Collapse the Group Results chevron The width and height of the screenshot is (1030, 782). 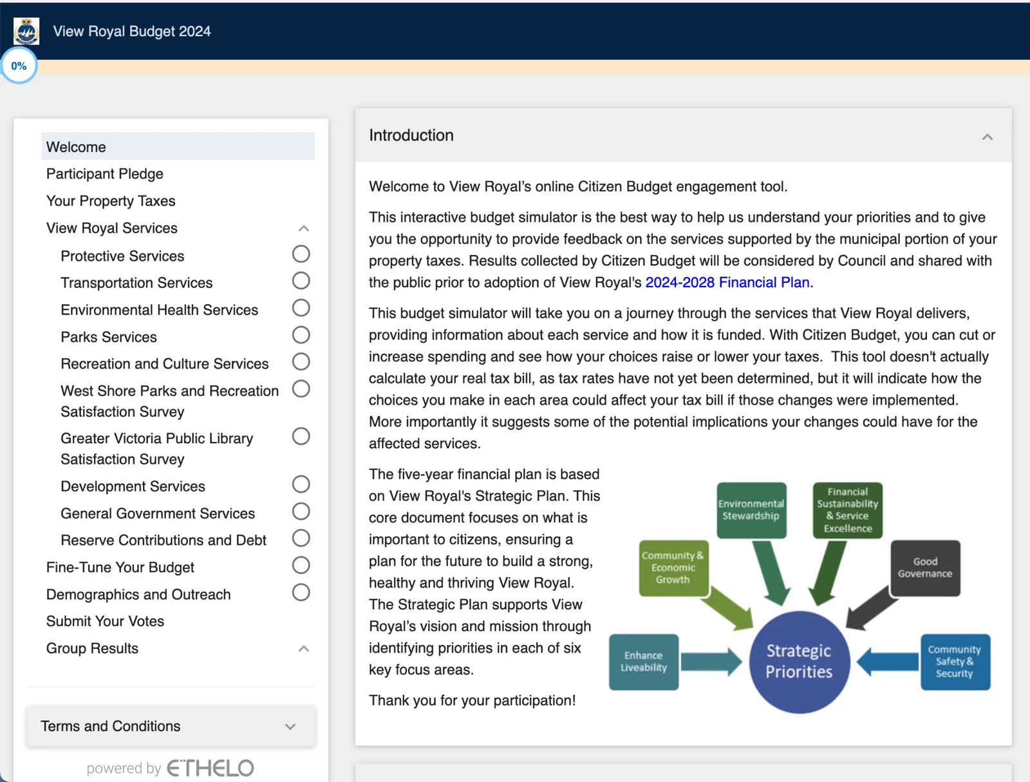(x=304, y=649)
